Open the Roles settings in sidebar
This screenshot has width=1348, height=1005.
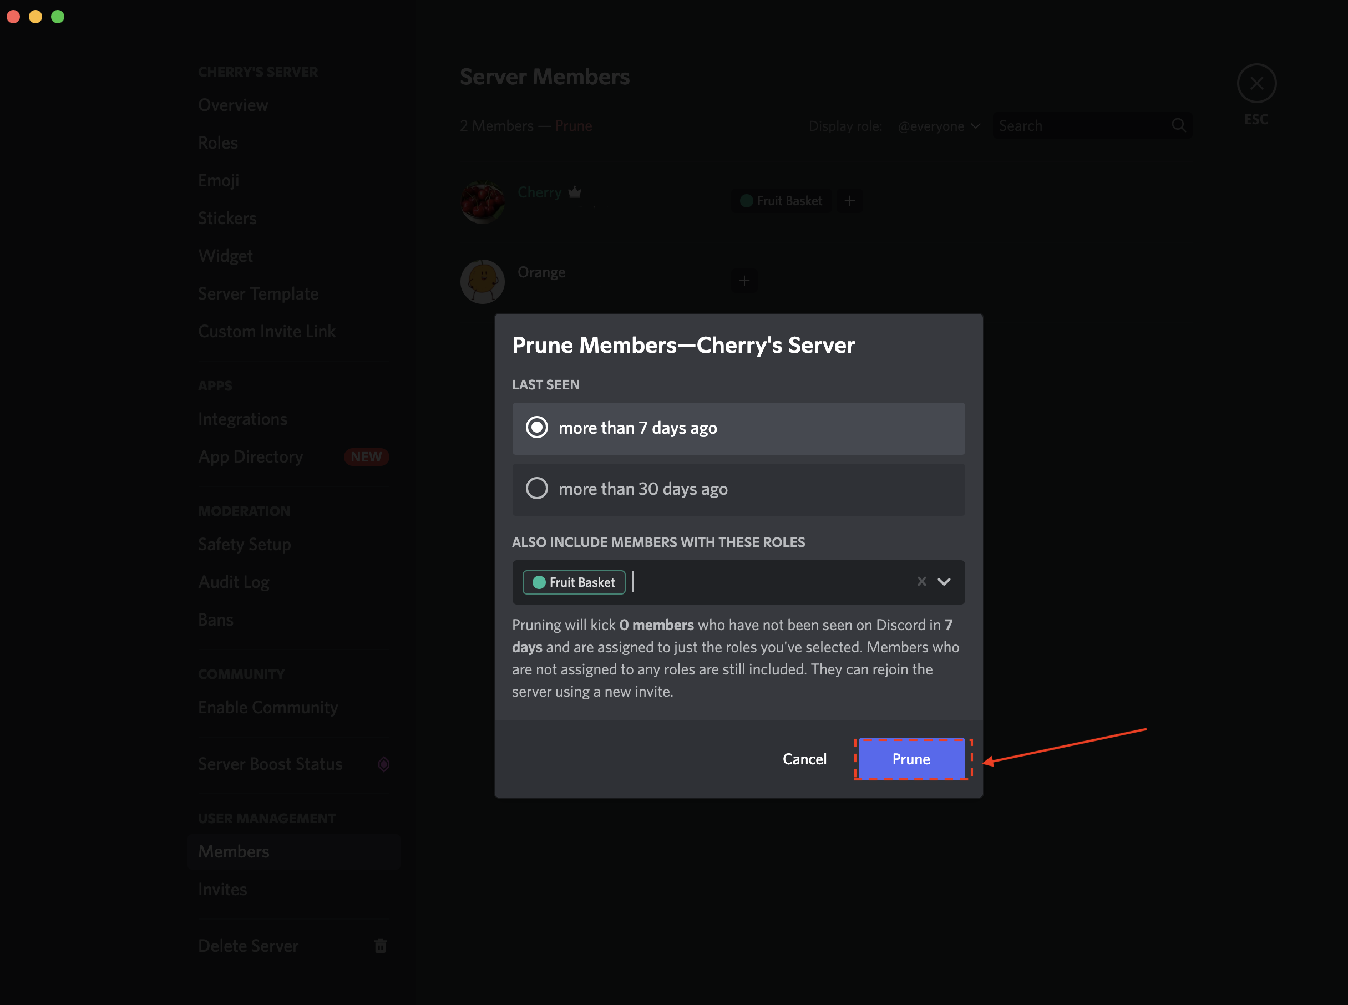pyautogui.click(x=217, y=143)
